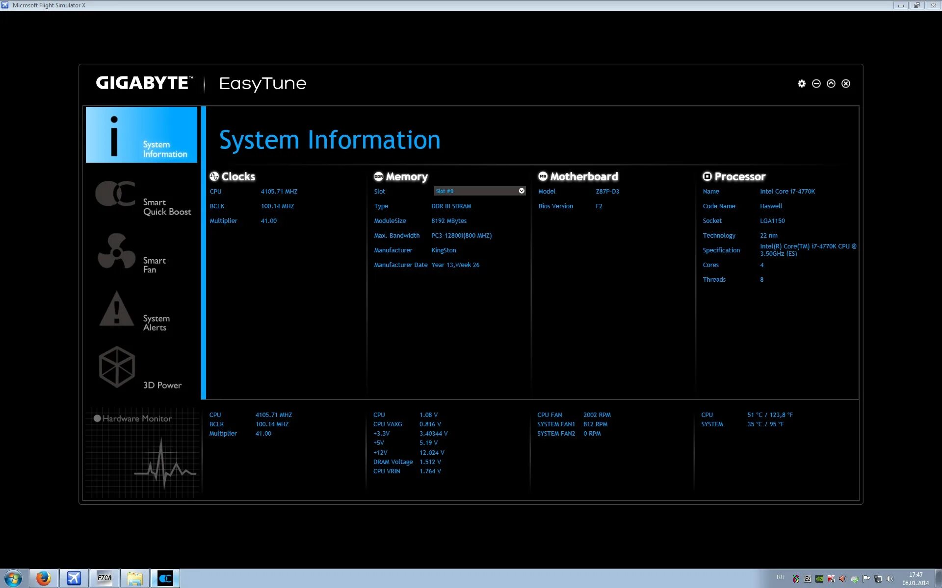Click the EasyTune taskbar button
Screen dimensions: 942x588
coord(165,578)
